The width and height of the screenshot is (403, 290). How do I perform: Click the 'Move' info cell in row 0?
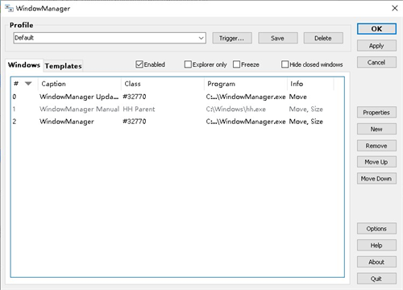(298, 97)
